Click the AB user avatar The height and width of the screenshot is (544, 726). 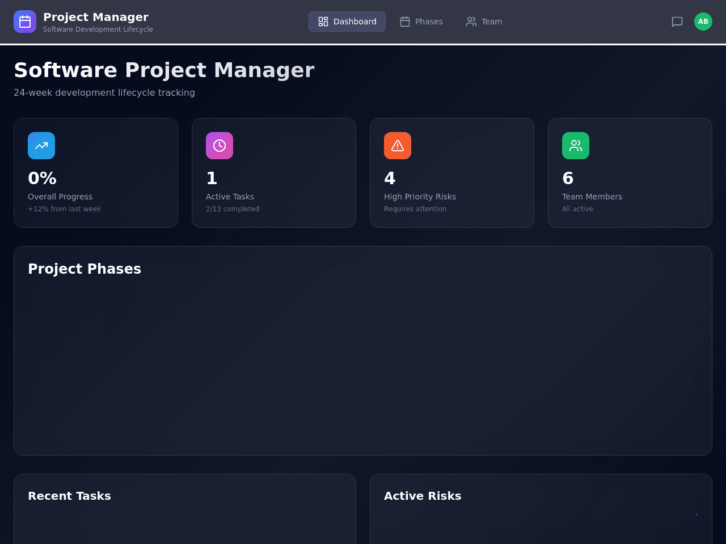click(703, 22)
